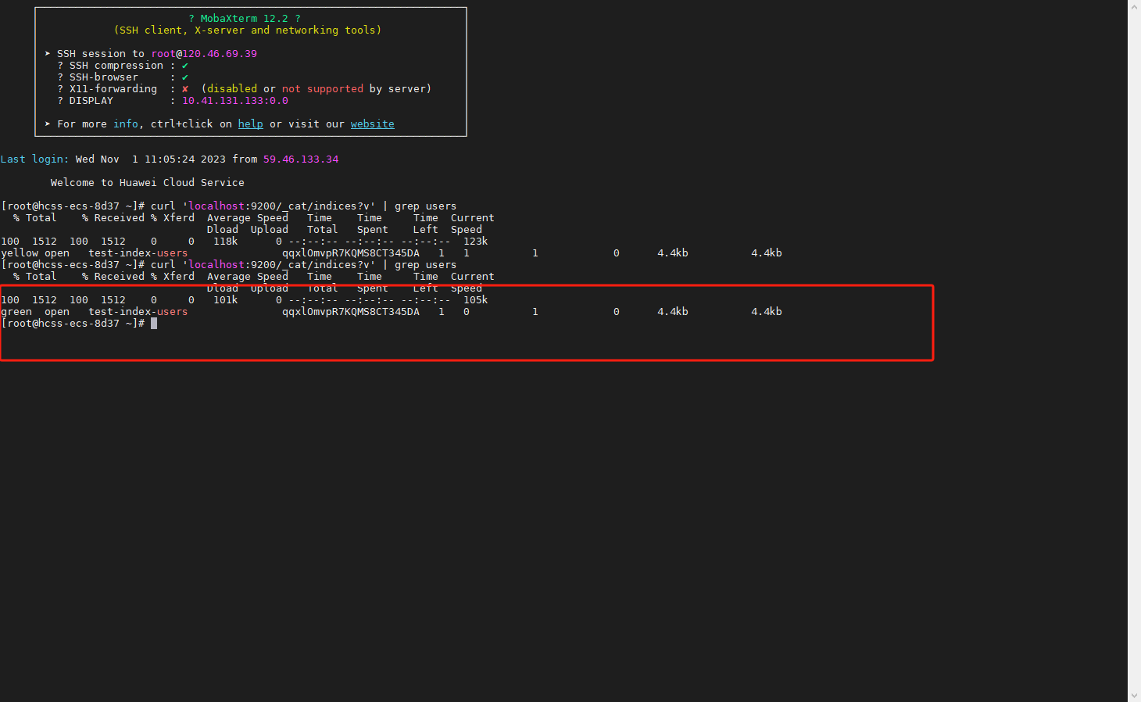The width and height of the screenshot is (1141, 702).
Task: Click the index UUID in the green row
Action: tap(351, 312)
